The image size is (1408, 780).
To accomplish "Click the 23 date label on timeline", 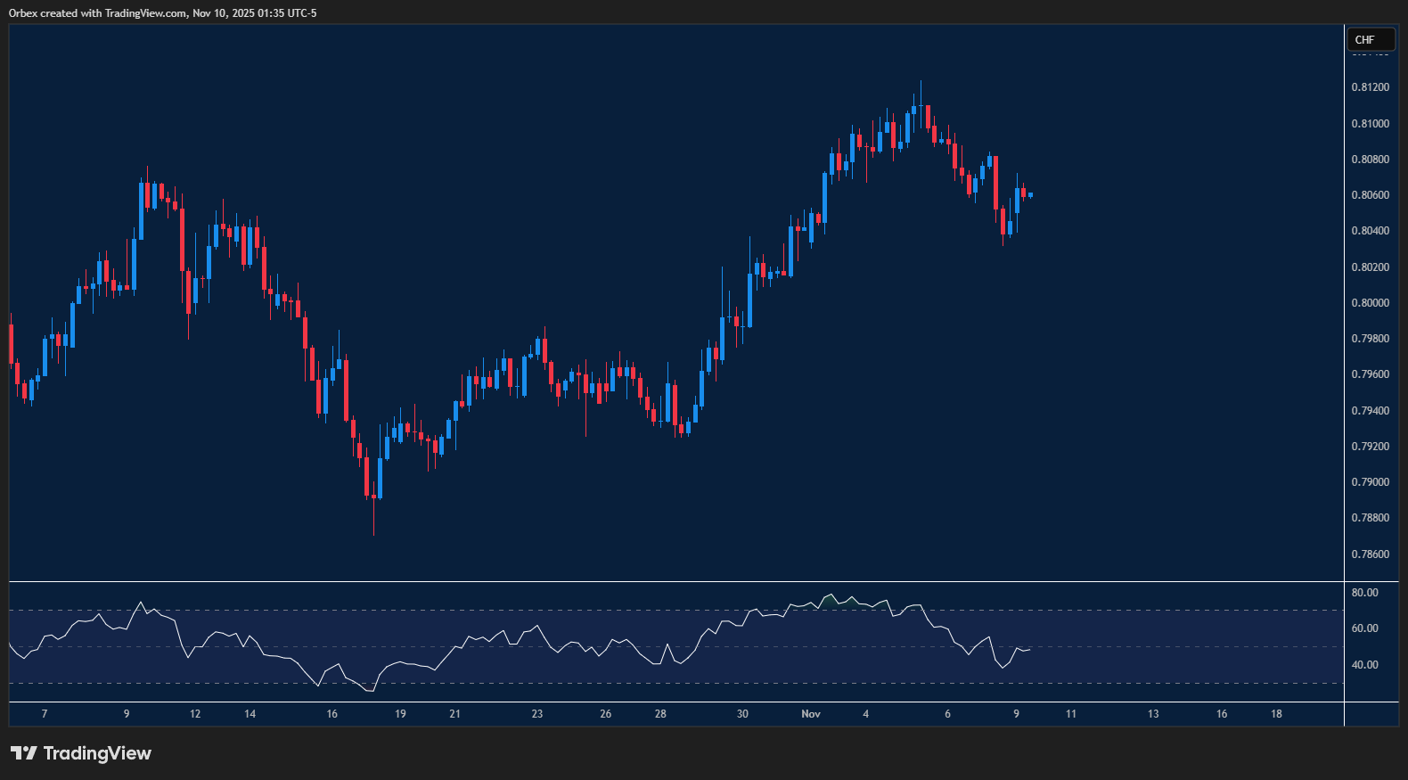I will (536, 714).
